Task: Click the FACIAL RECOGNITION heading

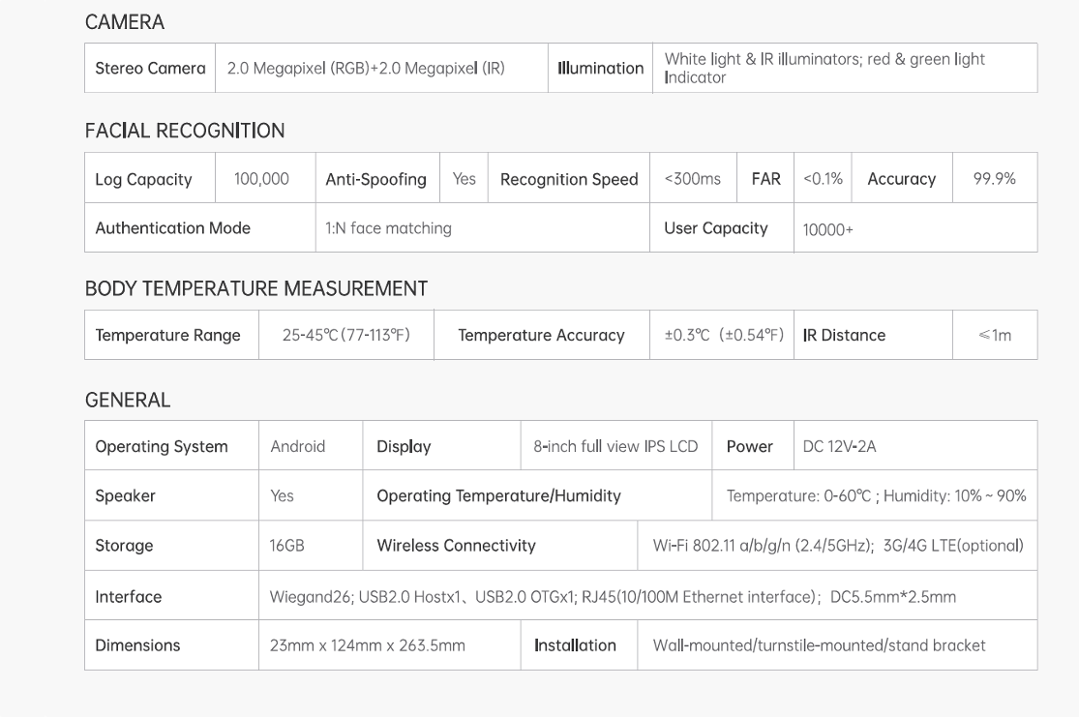Action: pos(185,131)
